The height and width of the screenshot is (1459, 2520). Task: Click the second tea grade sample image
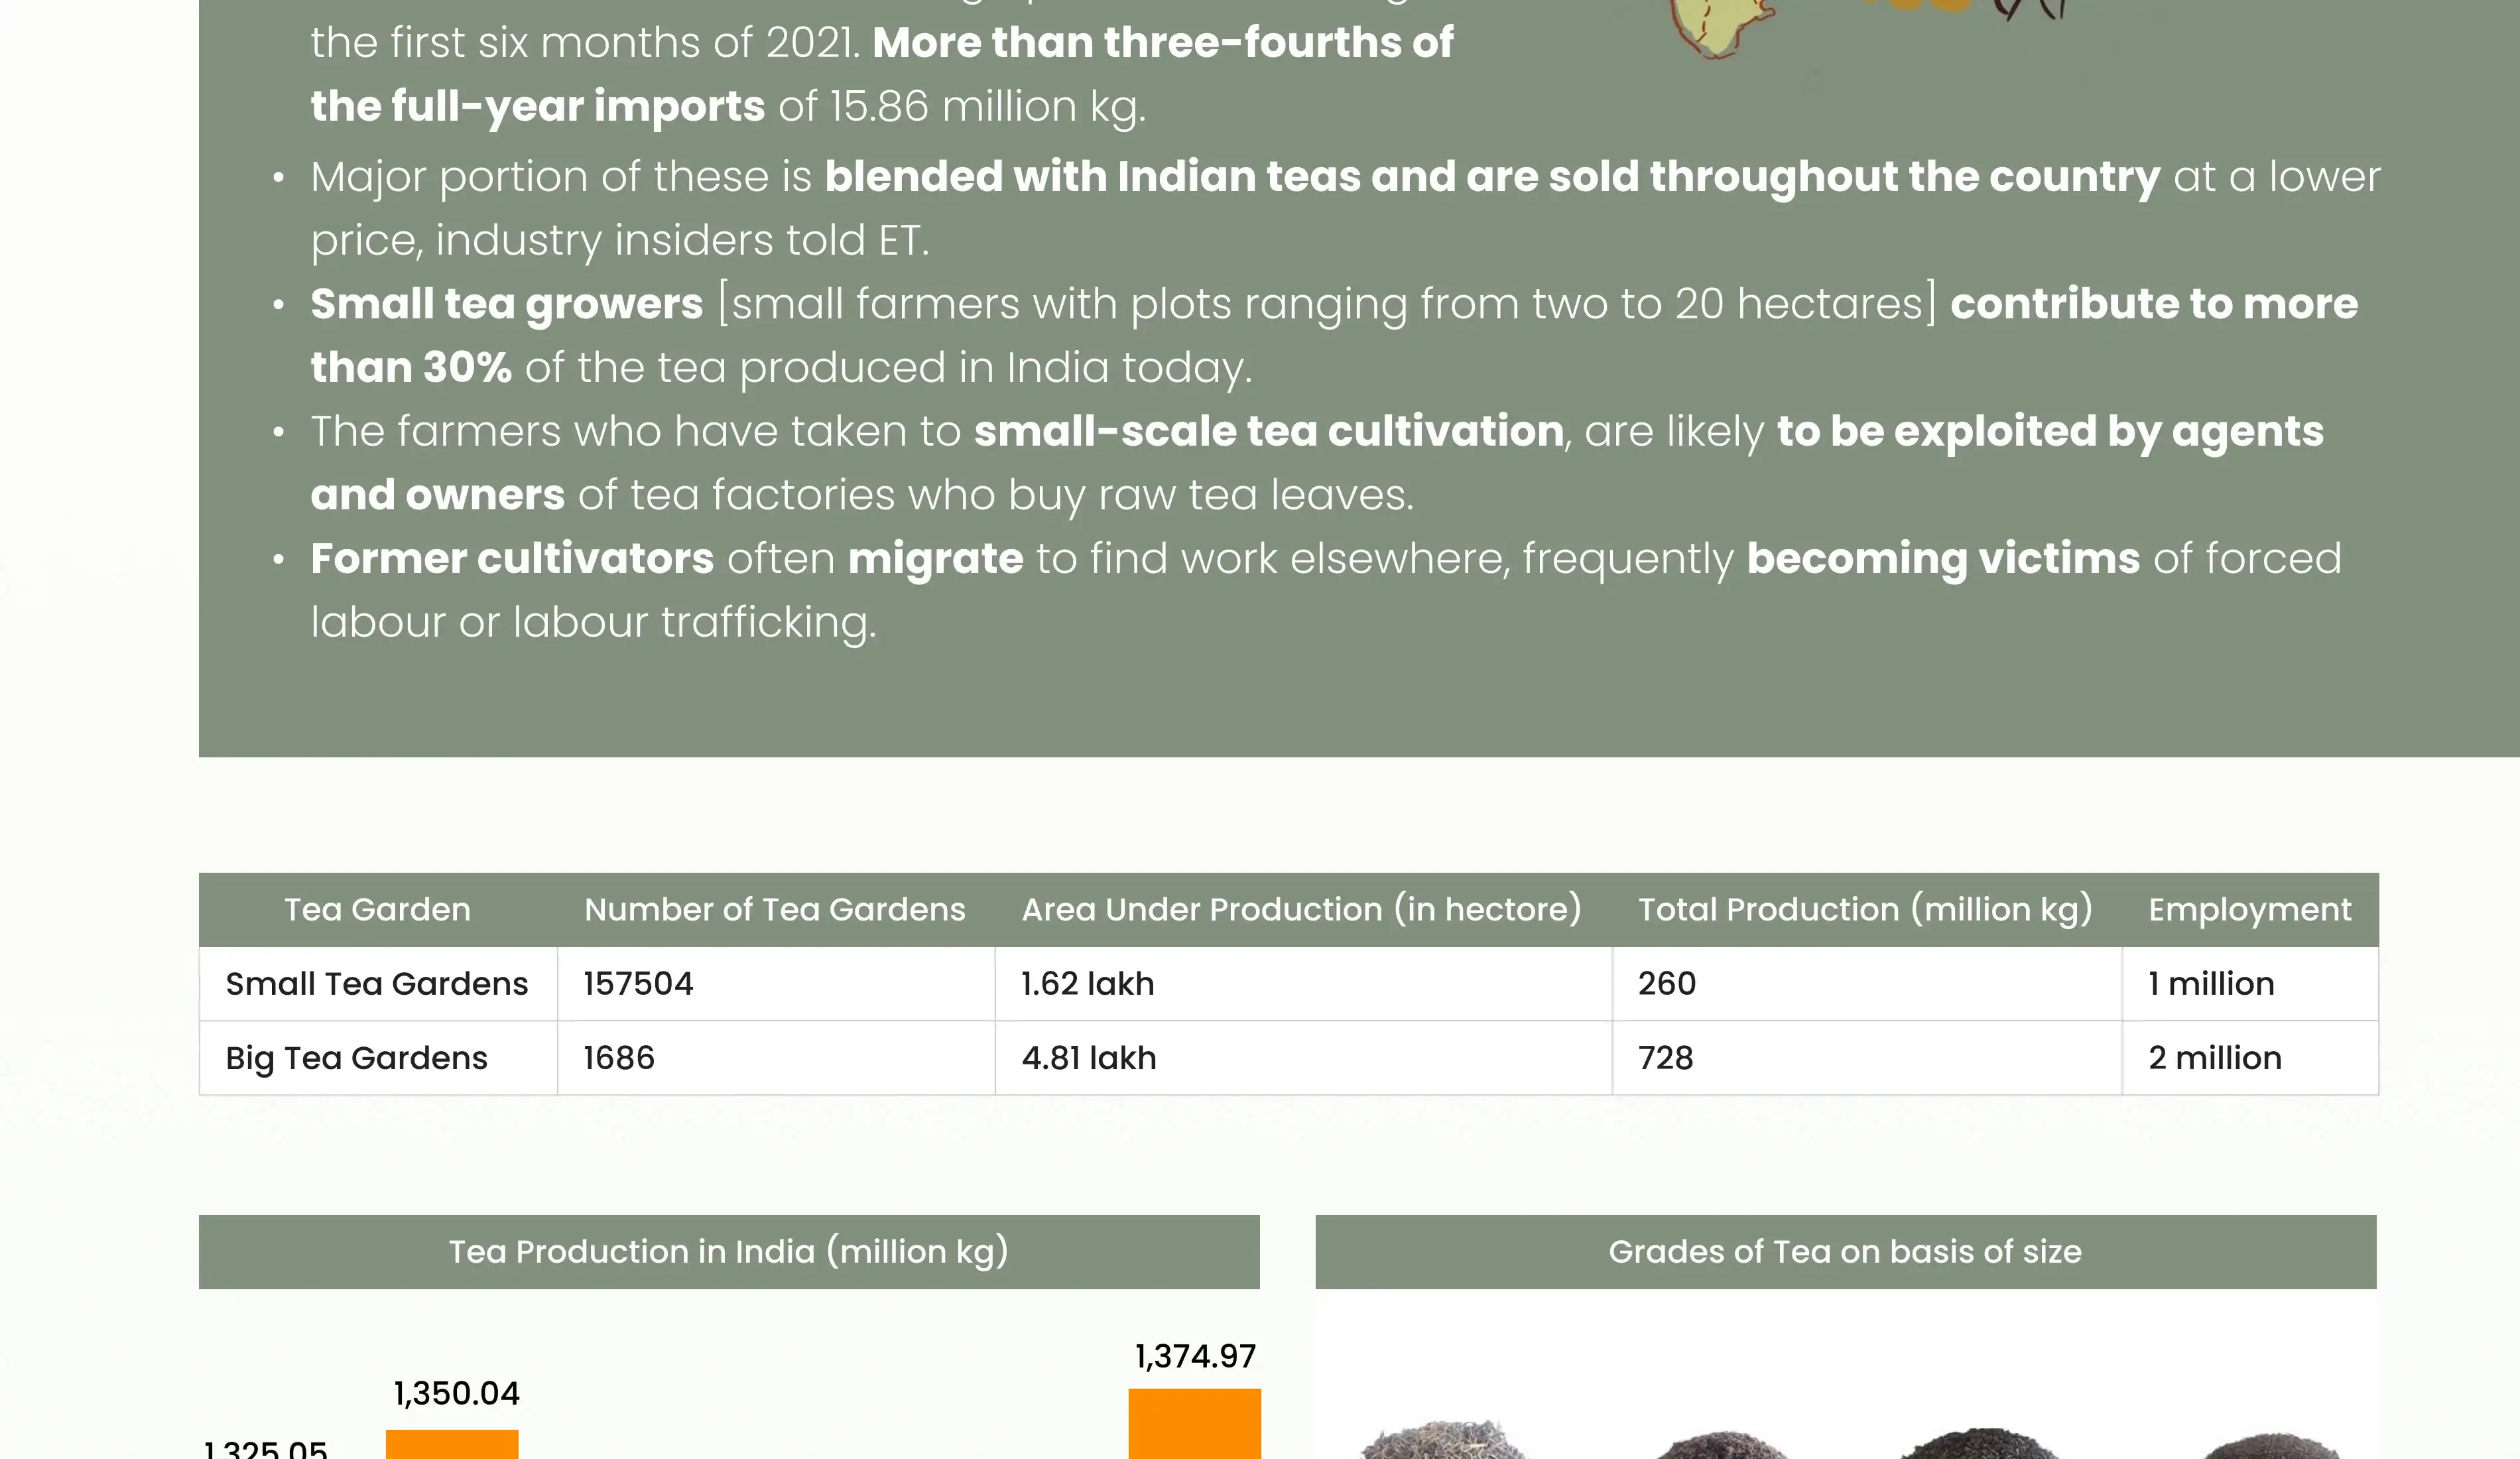pos(1720,1446)
